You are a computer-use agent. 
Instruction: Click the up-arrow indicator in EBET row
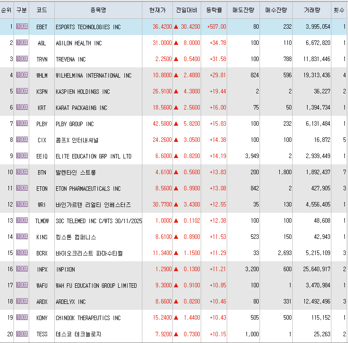point(176,26)
